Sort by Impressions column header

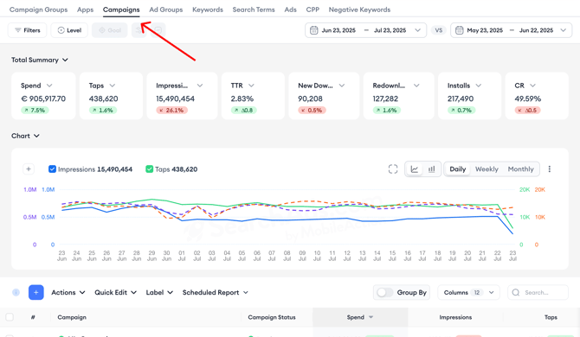click(x=455, y=317)
